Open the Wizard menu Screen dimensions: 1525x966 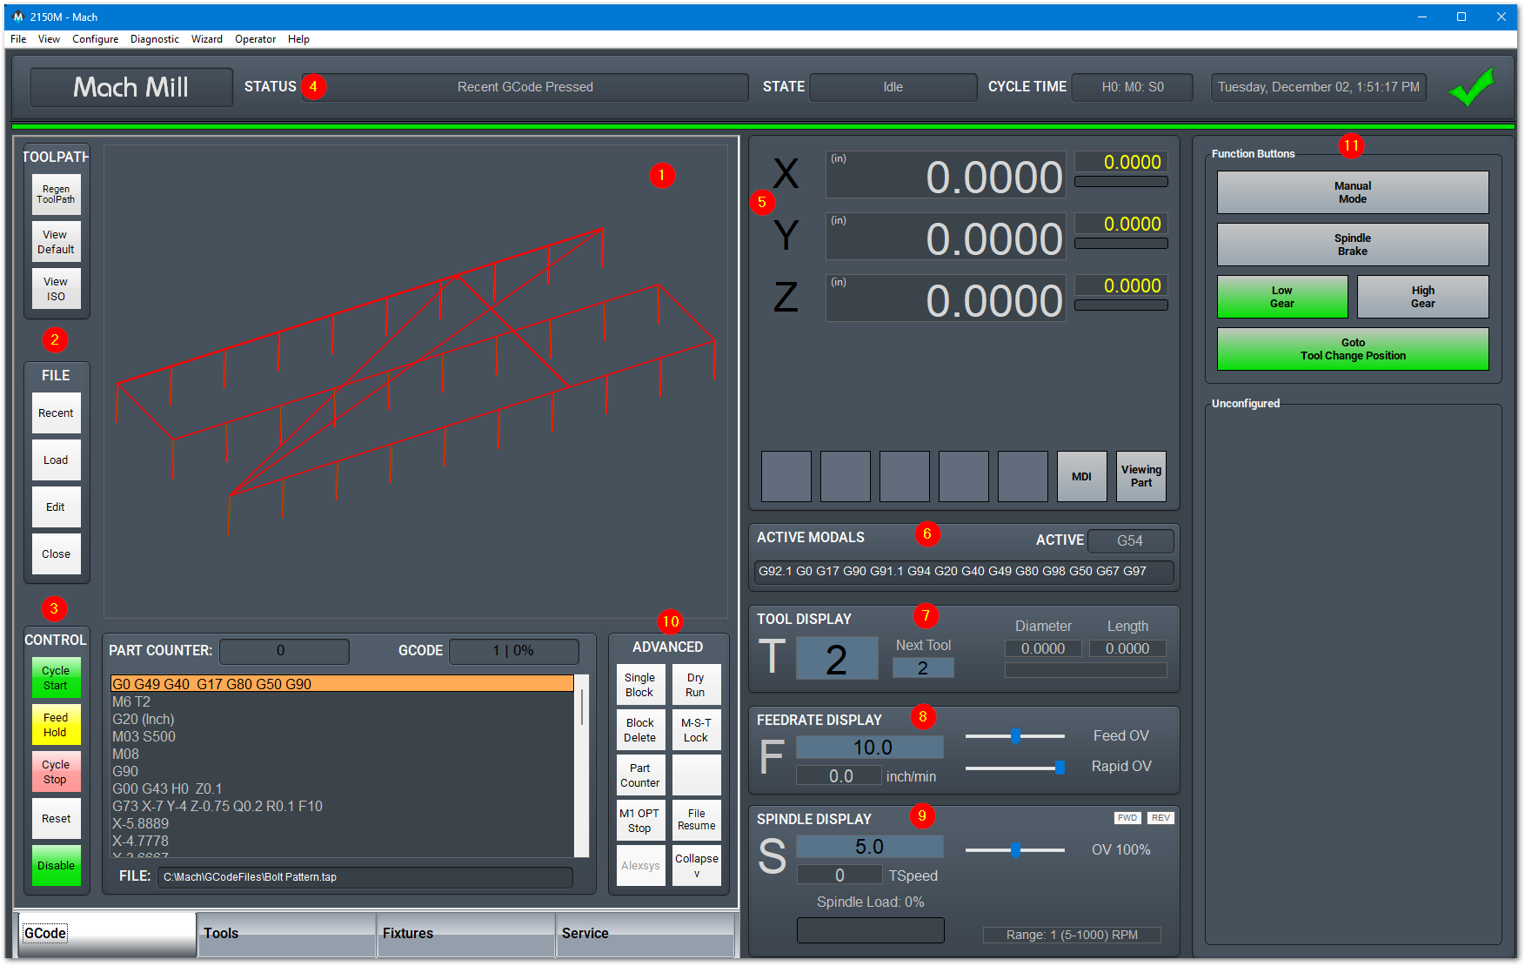coord(207,39)
